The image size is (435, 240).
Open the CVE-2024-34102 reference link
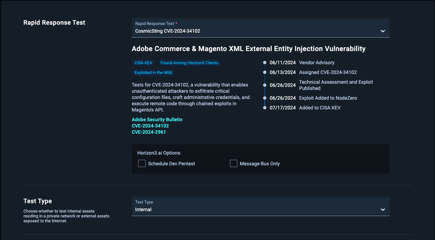(150, 126)
